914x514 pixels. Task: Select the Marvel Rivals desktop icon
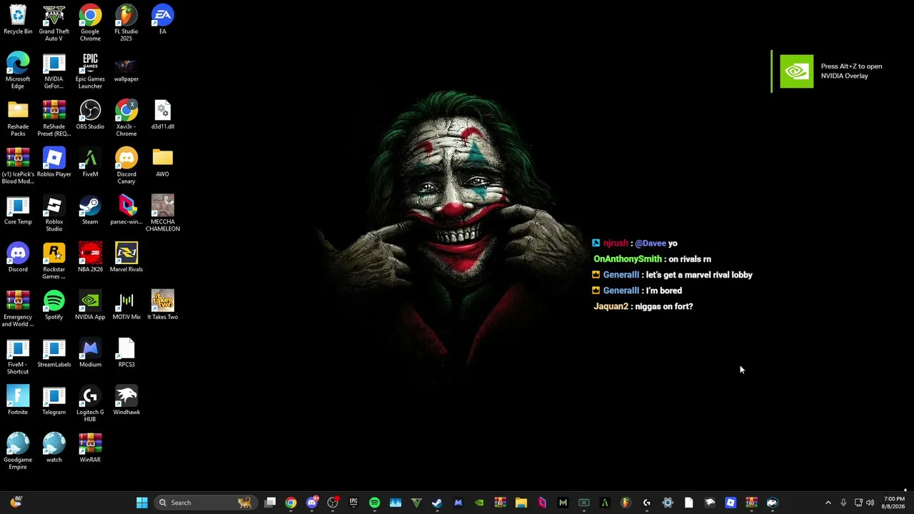tap(126, 258)
